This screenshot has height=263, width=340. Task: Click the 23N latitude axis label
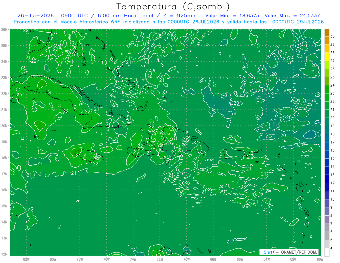point(4,77)
